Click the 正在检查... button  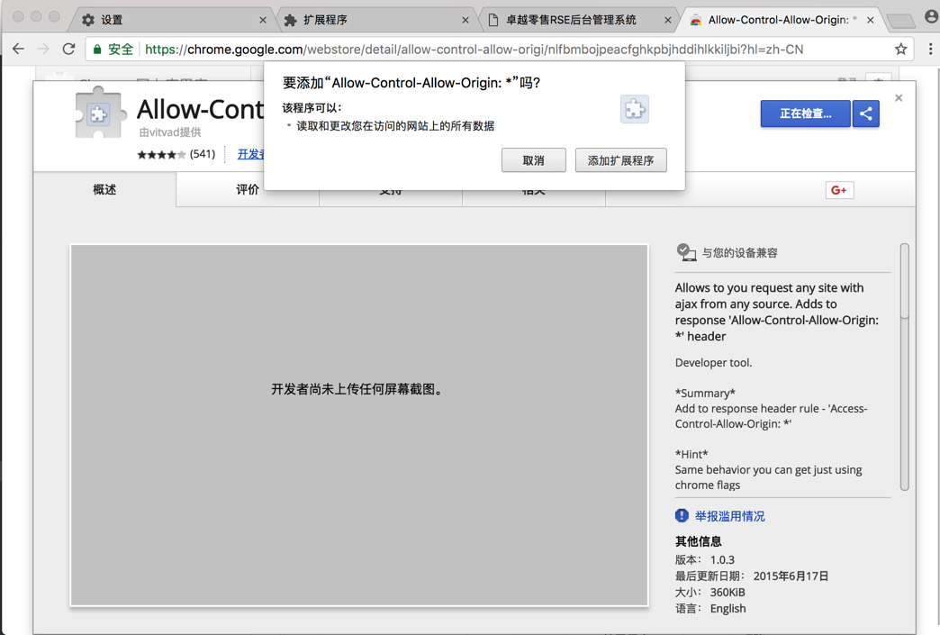pyautogui.click(x=804, y=113)
